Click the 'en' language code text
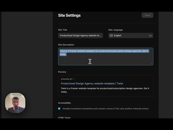Screen dimensions: 173x130 tap(150, 35)
